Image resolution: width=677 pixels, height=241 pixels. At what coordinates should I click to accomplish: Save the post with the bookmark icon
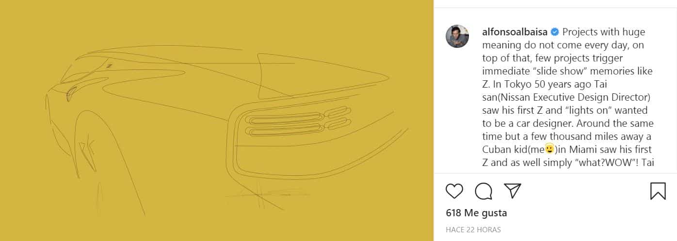coord(658,191)
